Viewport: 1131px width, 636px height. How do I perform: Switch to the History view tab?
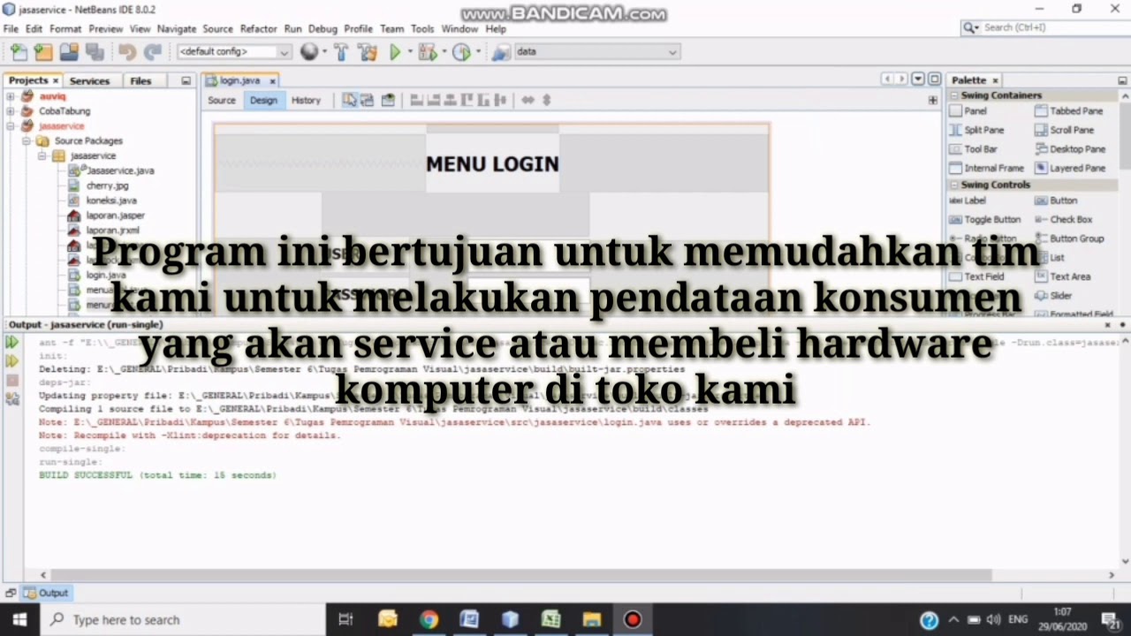coord(306,100)
